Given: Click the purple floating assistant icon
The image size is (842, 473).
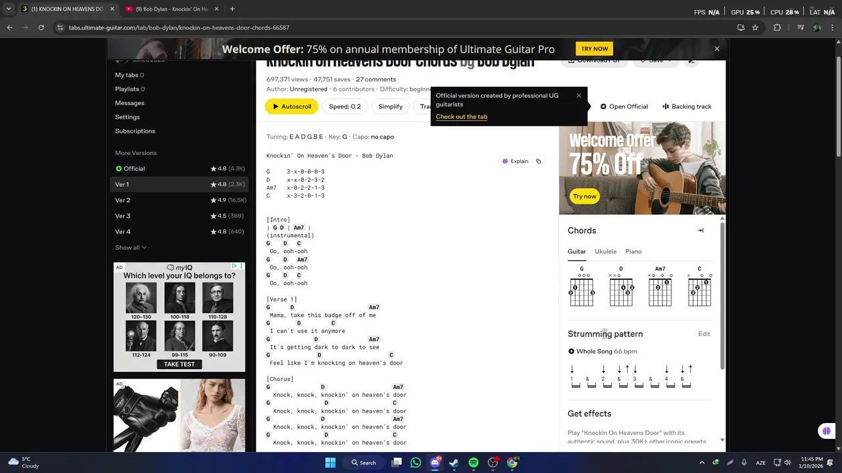Looking at the screenshot, I should click(826, 431).
